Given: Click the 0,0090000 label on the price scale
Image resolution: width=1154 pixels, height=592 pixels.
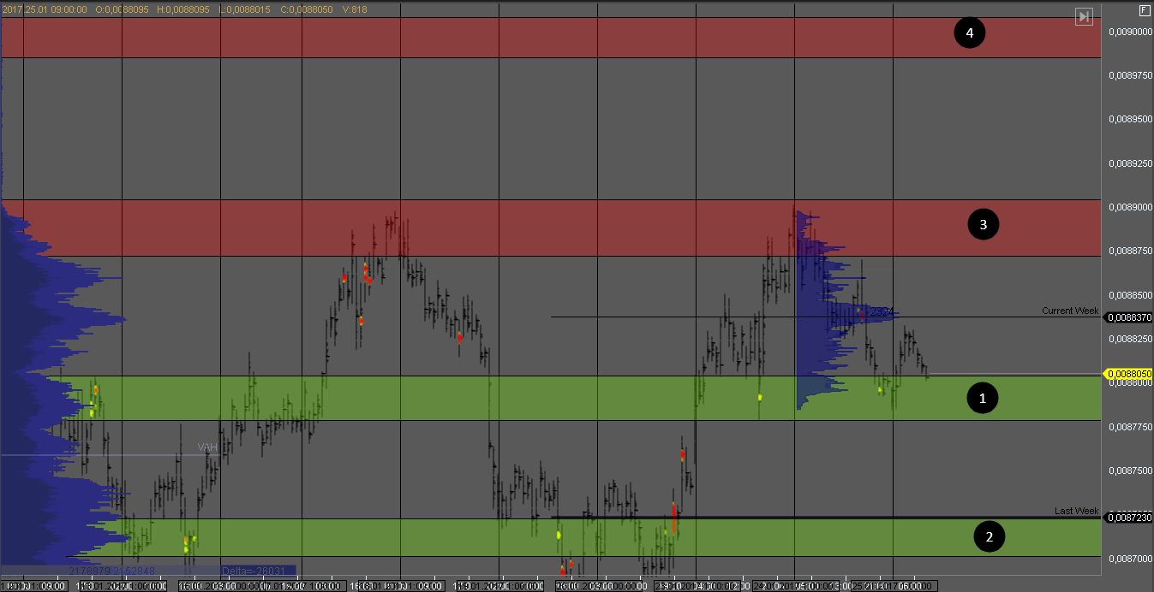Looking at the screenshot, I should (1129, 32).
